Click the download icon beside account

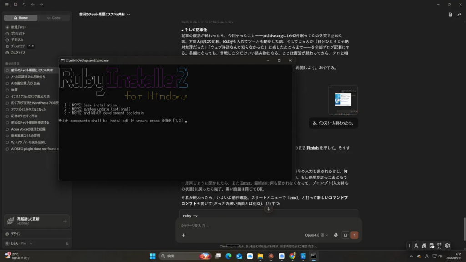[x=67, y=243]
